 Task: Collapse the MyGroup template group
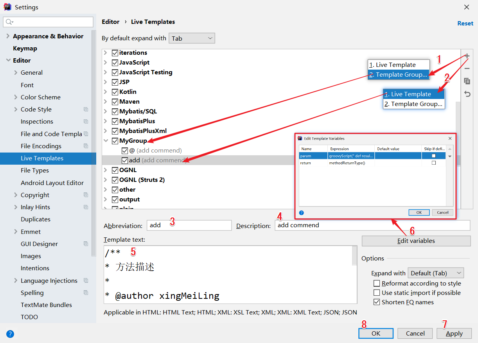[x=106, y=141]
